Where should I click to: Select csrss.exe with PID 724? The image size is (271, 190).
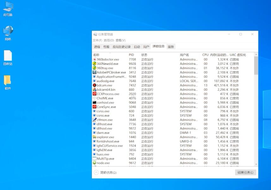click(x=173, y=116)
